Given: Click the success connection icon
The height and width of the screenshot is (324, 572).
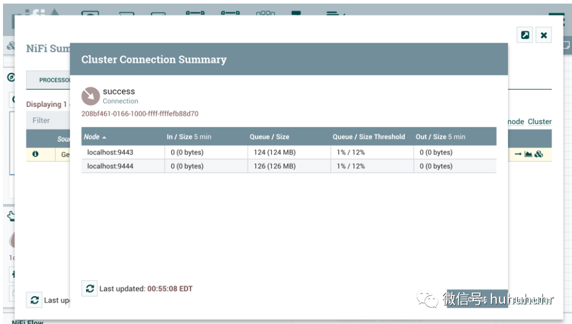Looking at the screenshot, I should (x=91, y=96).
